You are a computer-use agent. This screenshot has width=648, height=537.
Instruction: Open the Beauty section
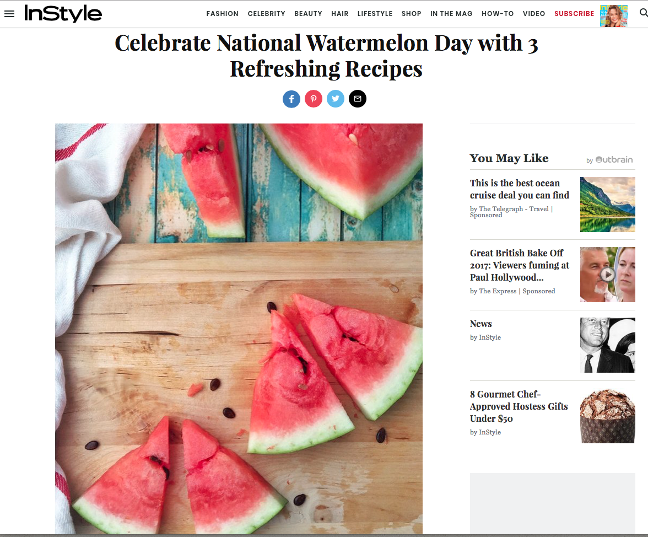pos(308,14)
